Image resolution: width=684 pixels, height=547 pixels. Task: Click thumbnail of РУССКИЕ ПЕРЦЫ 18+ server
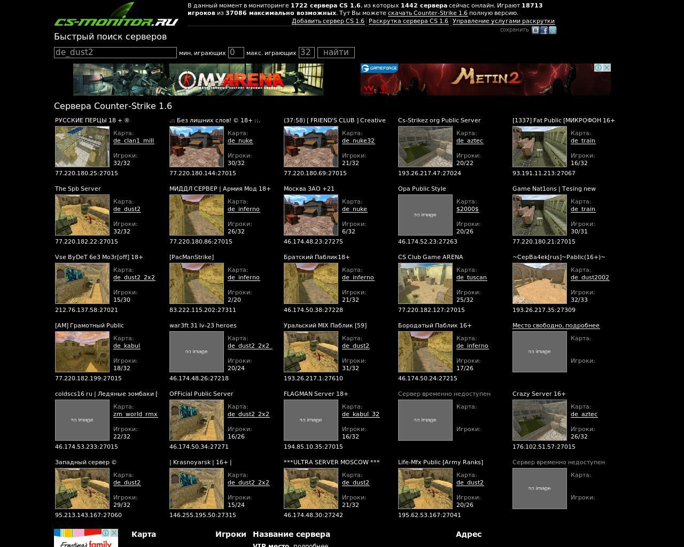pyautogui.click(x=82, y=146)
